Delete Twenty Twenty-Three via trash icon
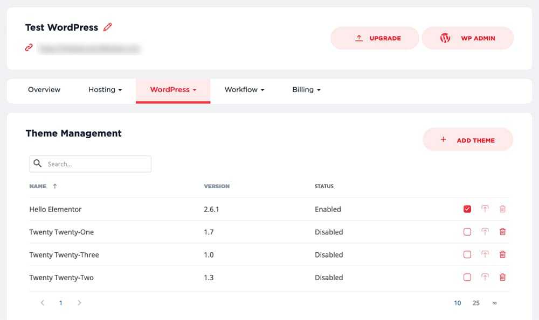Screen dimensions: 539x320 [x=502, y=254]
